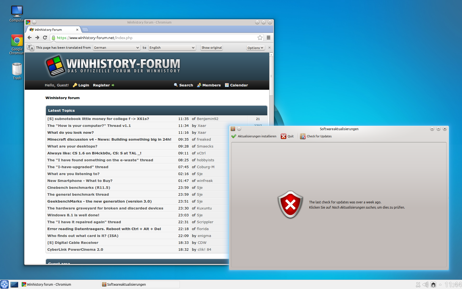Open the English target language dropdown
Viewport: 462px width, 289px height.
point(172,48)
